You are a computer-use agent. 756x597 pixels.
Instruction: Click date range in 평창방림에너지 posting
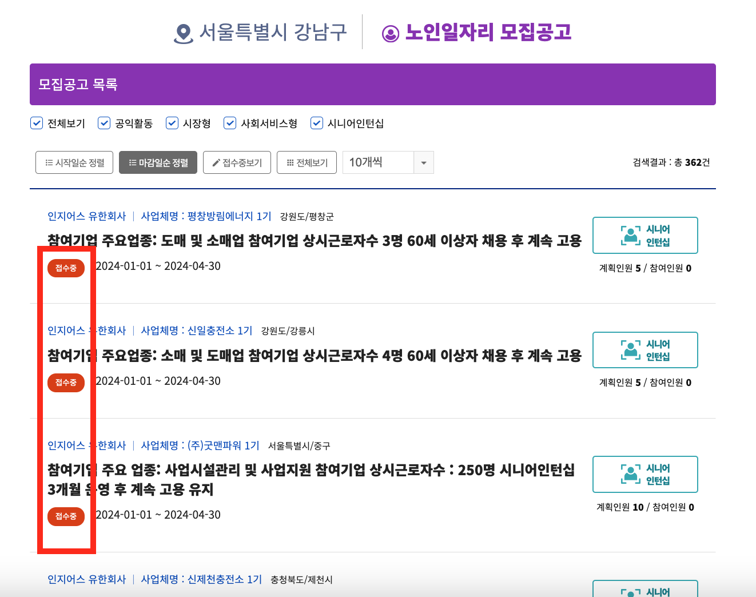158,266
